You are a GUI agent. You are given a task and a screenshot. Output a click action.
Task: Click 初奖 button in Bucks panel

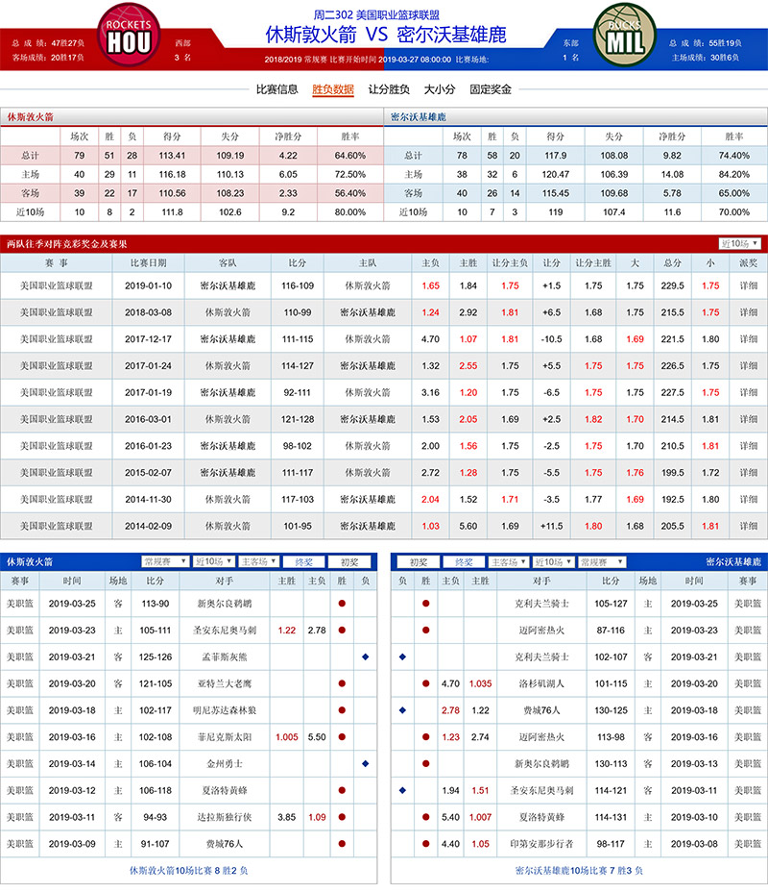419,562
